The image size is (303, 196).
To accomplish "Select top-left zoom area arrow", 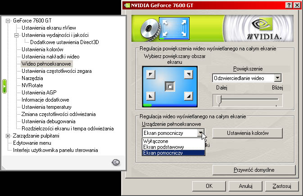I will click(x=151, y=75).
